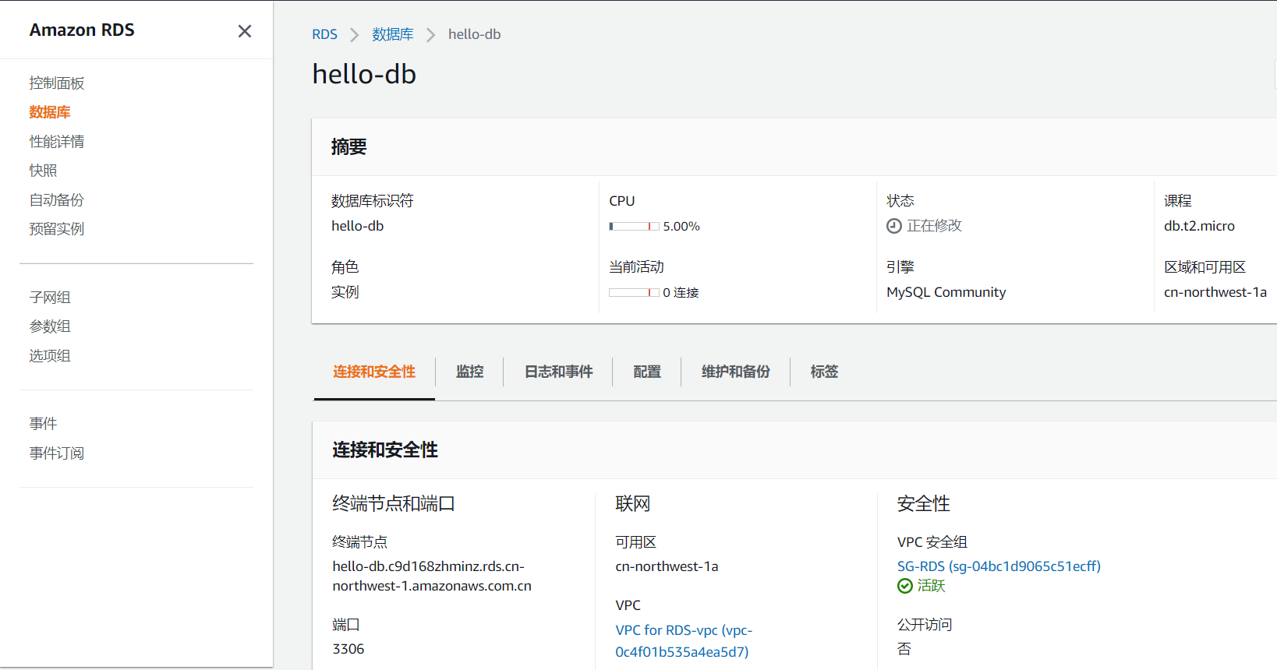Click the 摘要 section header

tap(349, 147)
